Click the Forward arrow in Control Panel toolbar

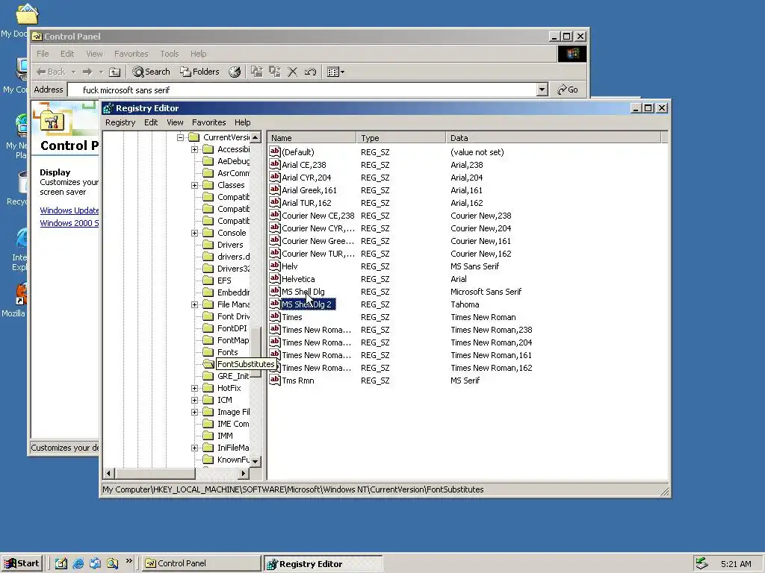87,72
